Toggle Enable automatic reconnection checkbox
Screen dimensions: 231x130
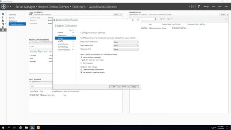tap(83, 60)
